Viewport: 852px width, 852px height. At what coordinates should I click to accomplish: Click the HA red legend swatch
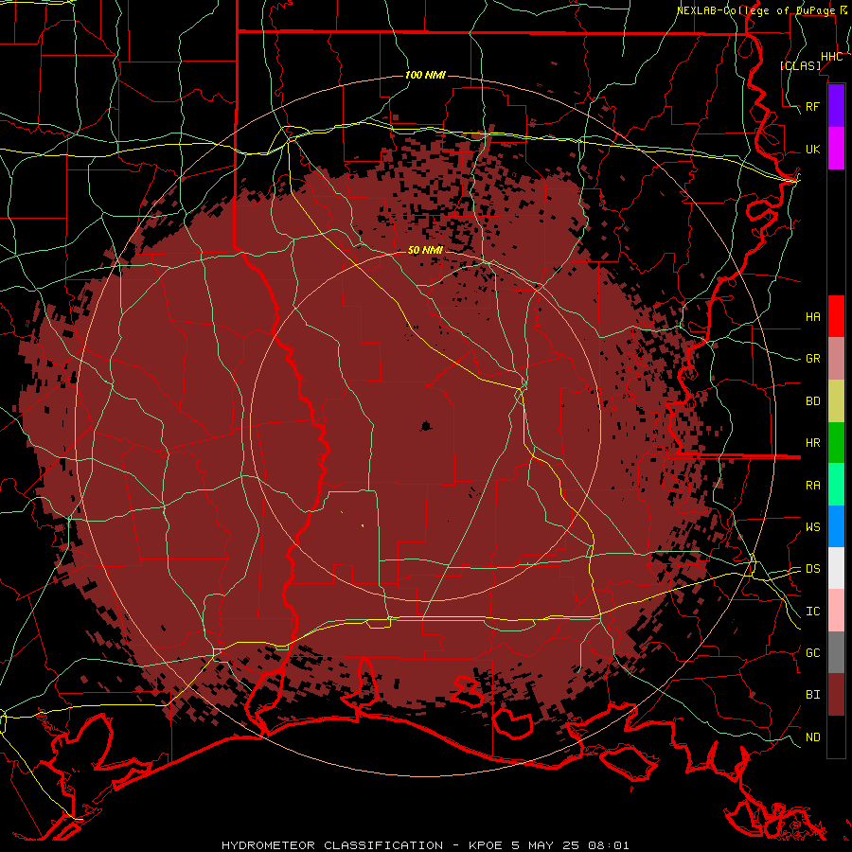[836, 316]
